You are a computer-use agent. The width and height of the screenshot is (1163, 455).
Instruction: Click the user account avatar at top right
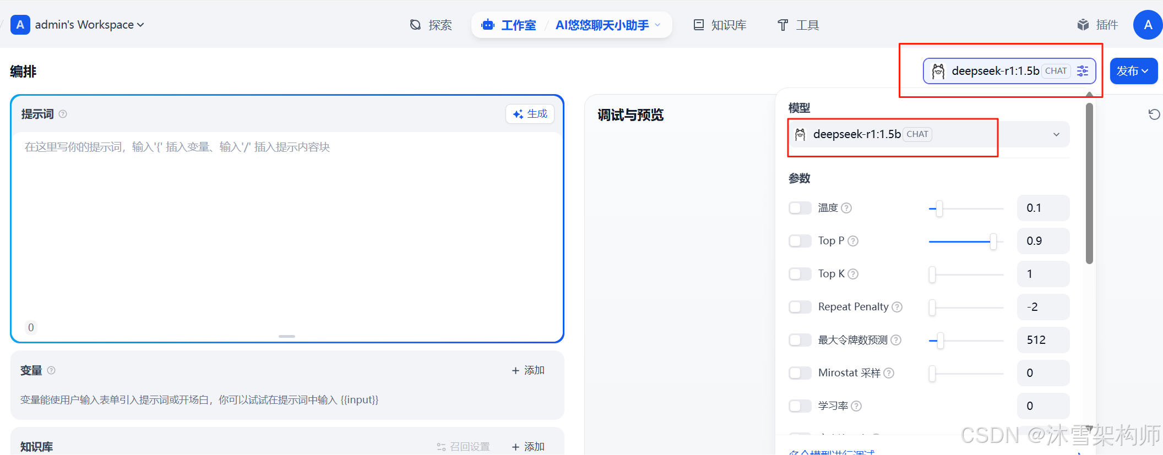coord(1148,25)
